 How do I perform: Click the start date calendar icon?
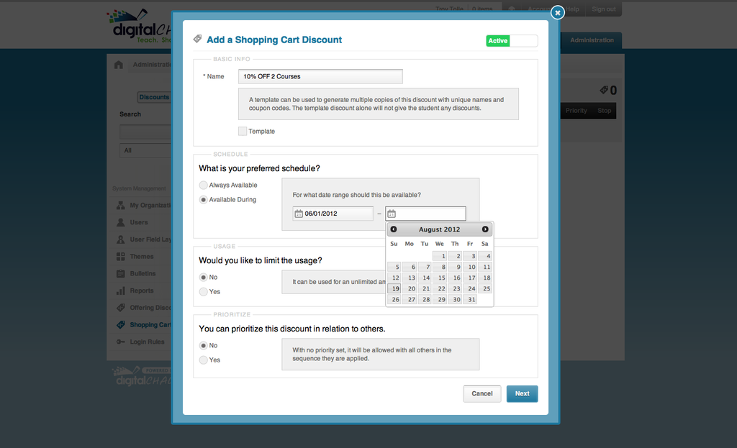click(x=299, y=214)
